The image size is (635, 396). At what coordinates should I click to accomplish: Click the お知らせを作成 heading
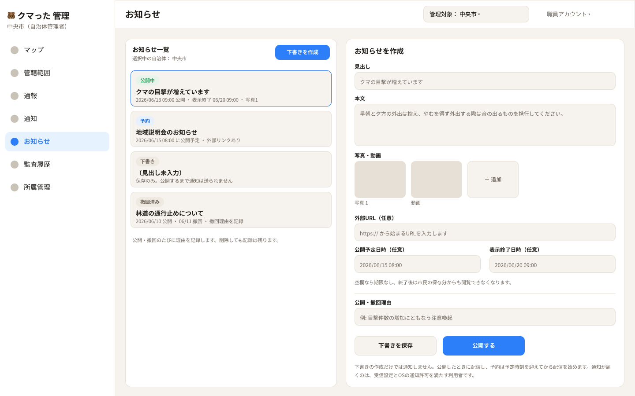(379, 51)
